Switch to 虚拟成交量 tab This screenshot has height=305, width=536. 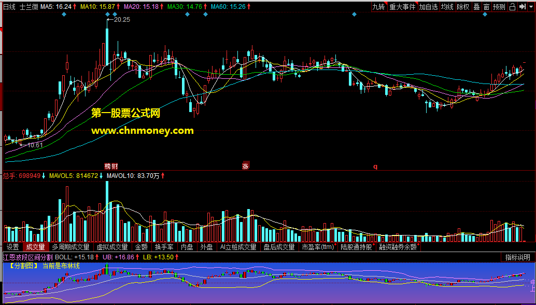click(x=112, y=247)
